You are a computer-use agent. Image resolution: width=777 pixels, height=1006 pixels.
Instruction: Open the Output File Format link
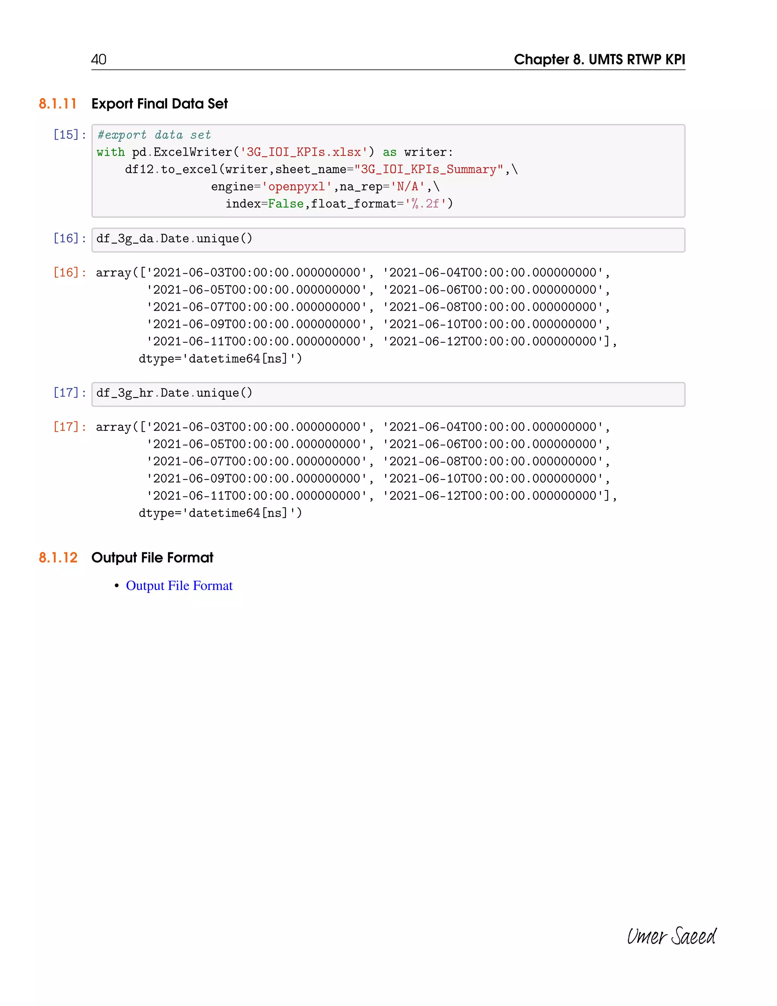click(x=179, y=585)
